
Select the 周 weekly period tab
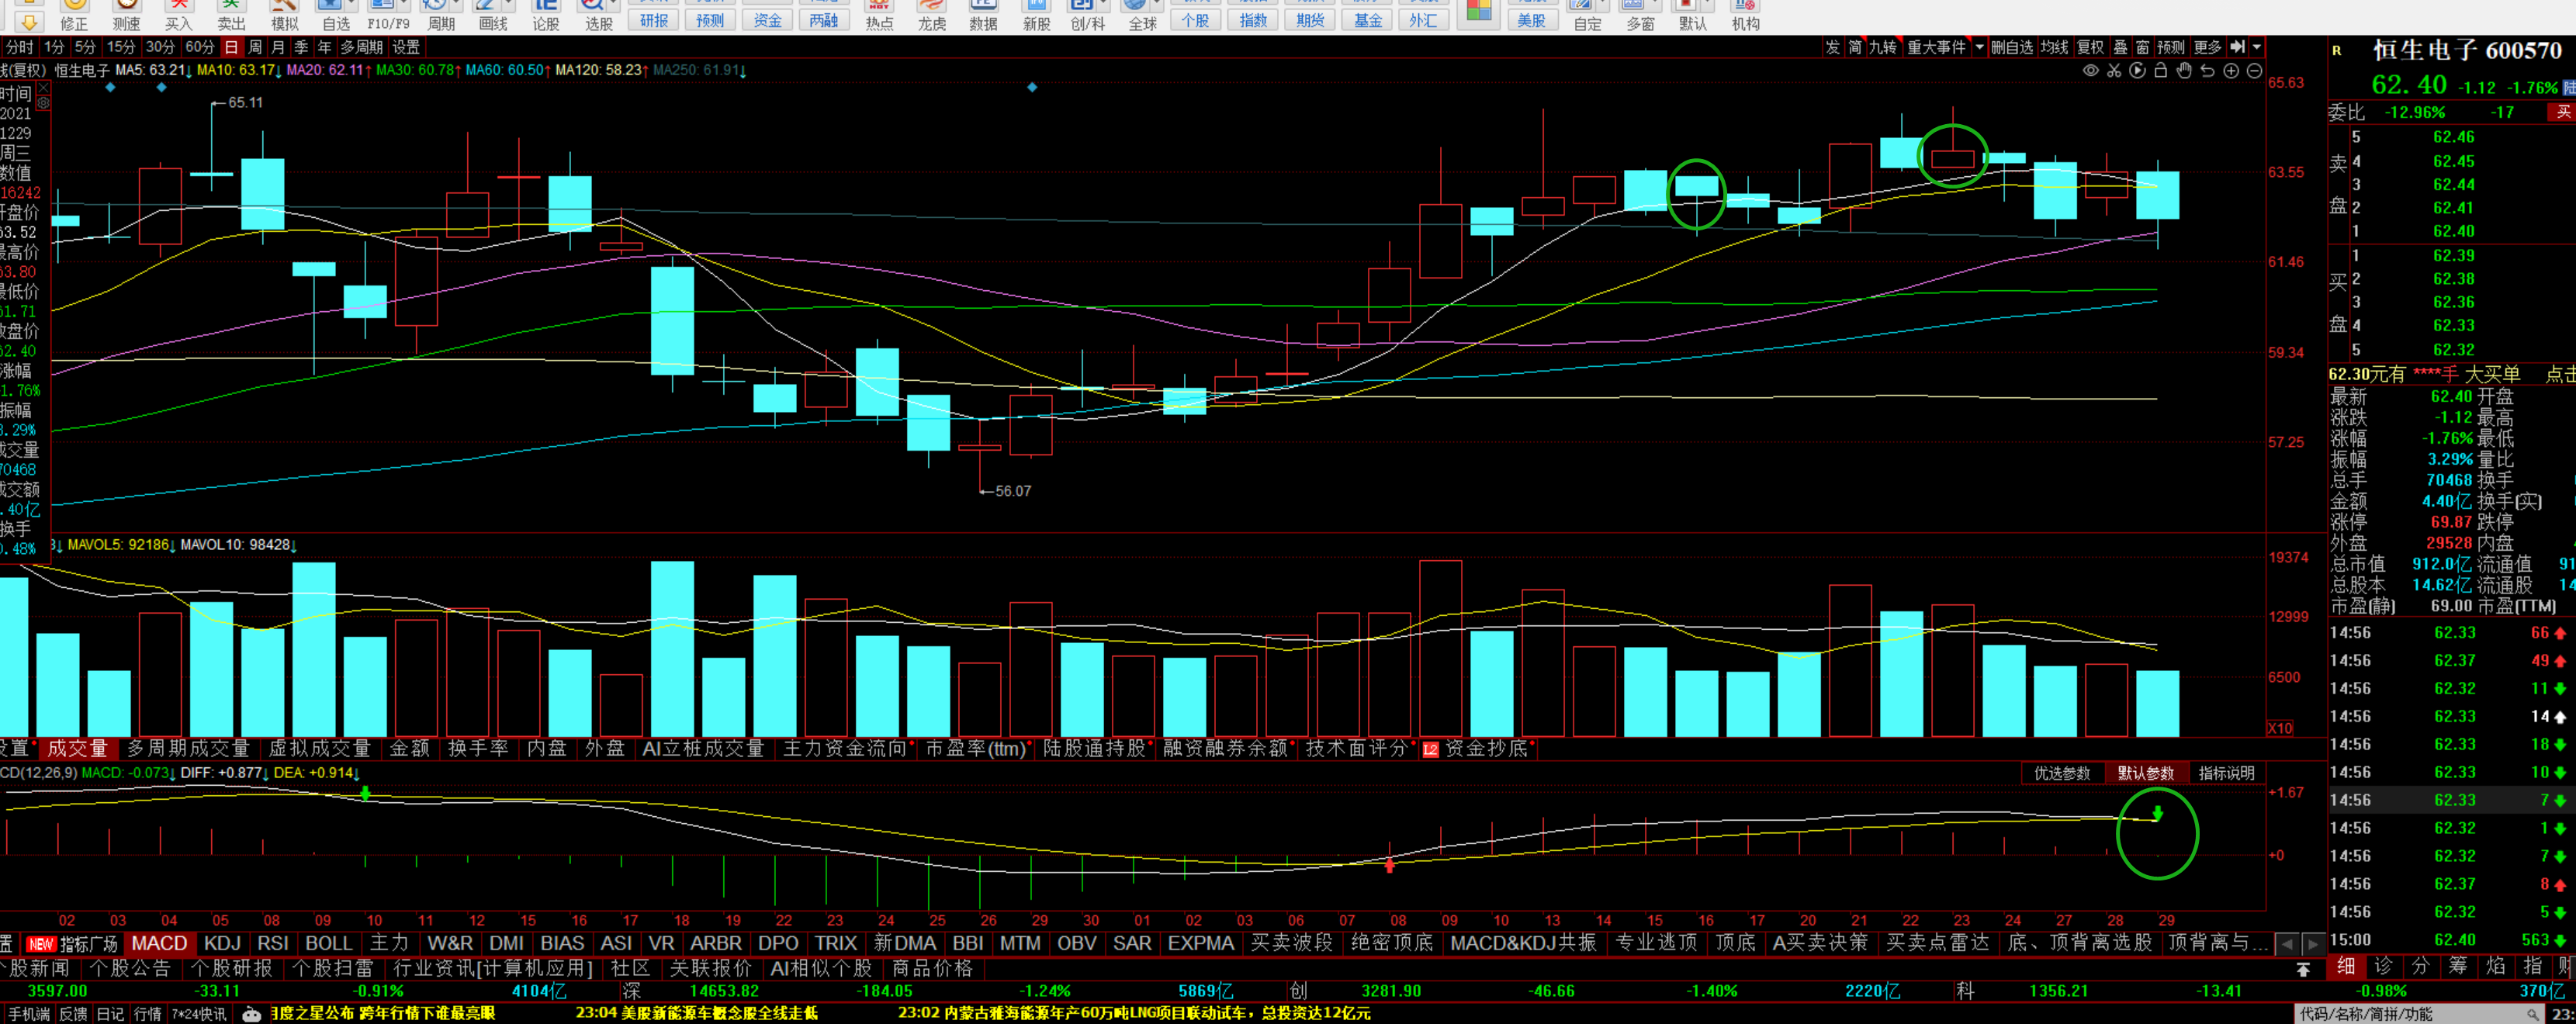[255, 47]
